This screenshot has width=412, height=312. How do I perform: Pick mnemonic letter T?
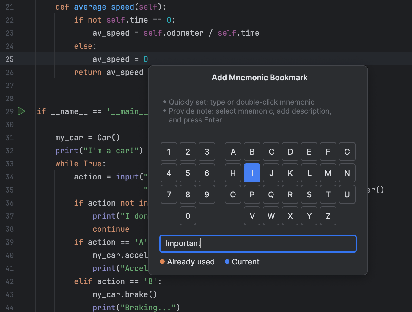(x=328, y=194)
